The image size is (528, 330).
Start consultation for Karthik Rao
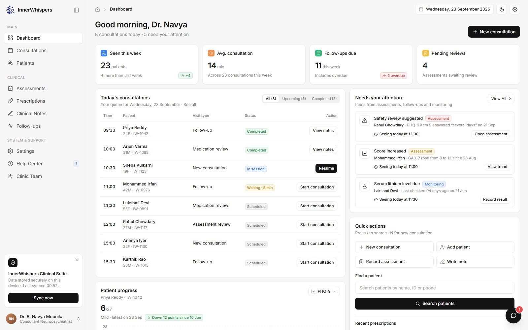click(x=317, y=262)
